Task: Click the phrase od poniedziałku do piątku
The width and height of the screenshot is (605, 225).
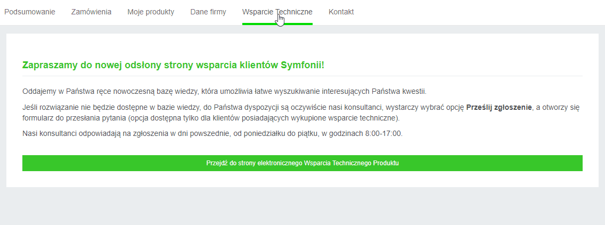Action: (275, 134)
